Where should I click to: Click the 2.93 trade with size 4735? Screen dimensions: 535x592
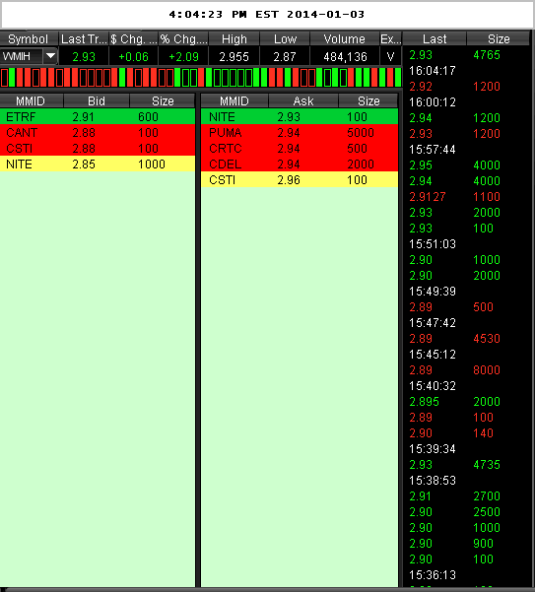point(454,465)
